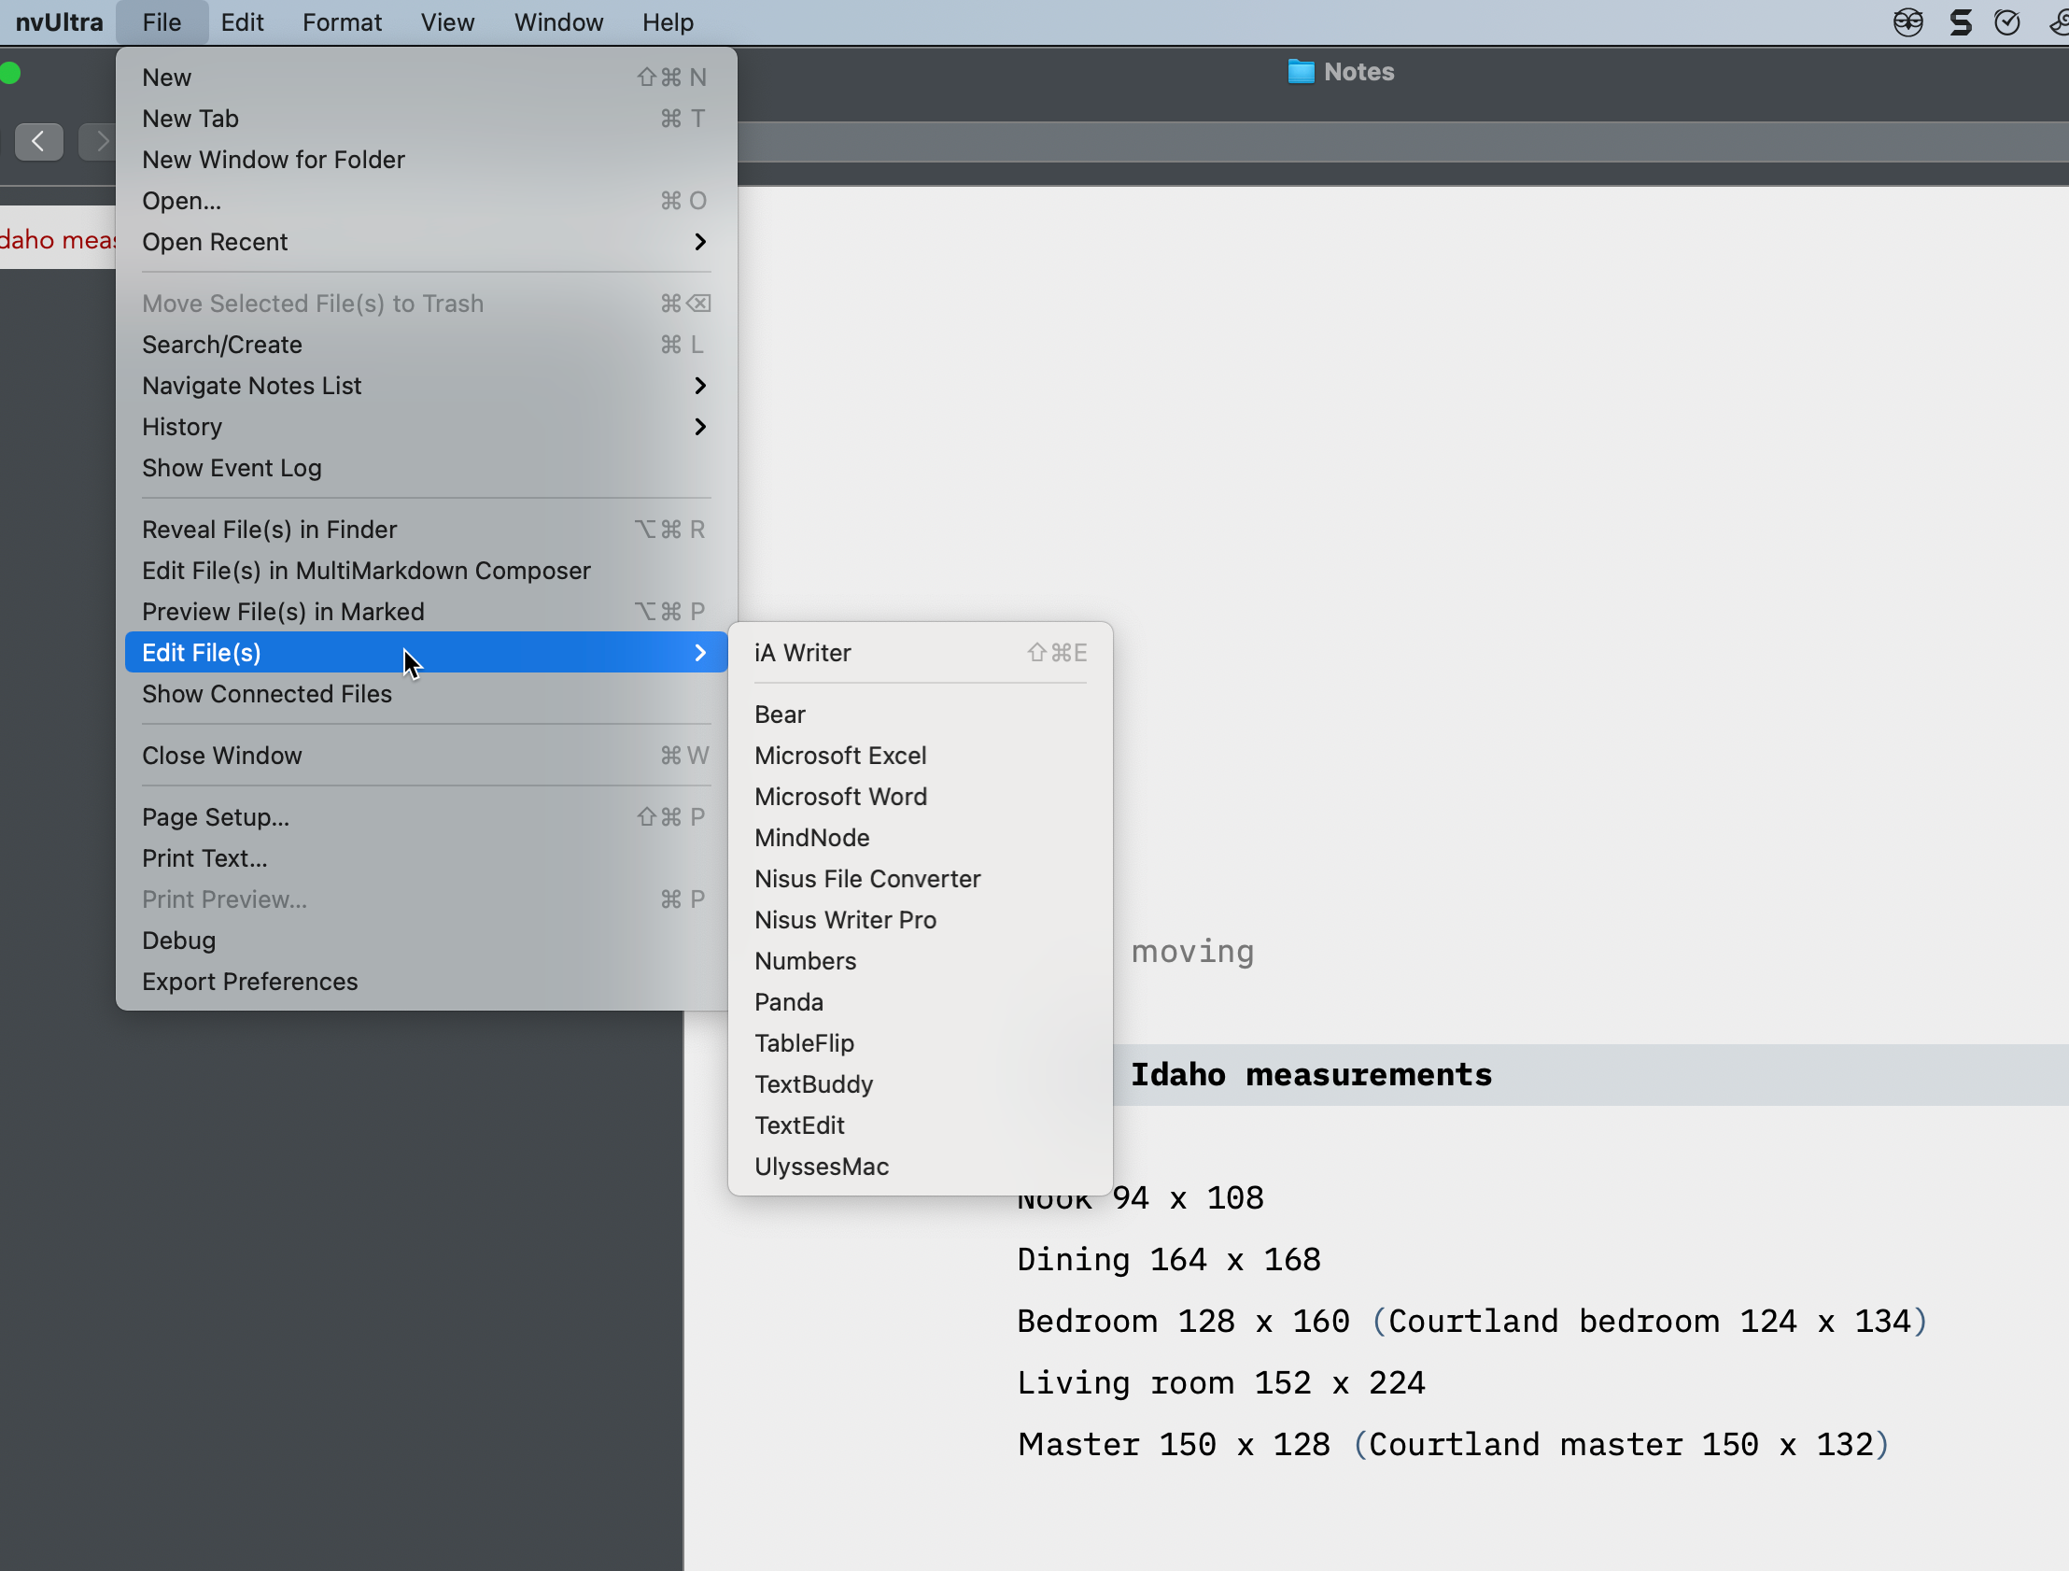
Task: Open the Format menu in menu bar
Action: click(342, 22)
